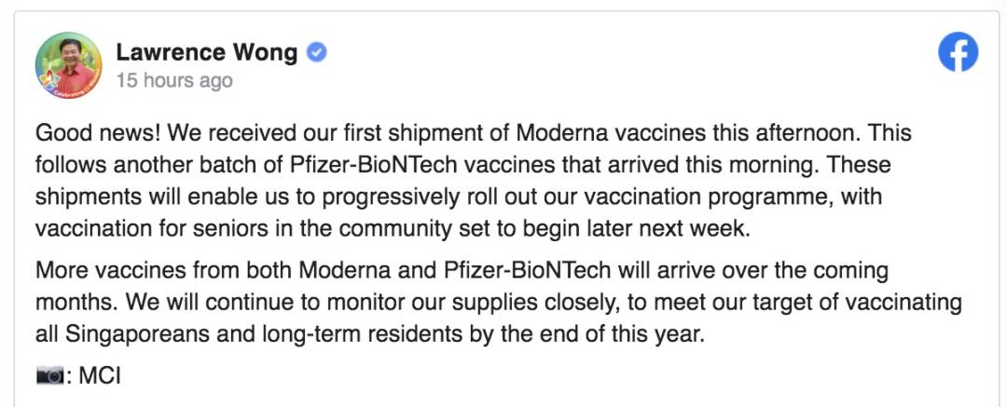Click the '15 hours ago' timestamp
Viewport: 1007px width, 407px height.
click(173, 81)
